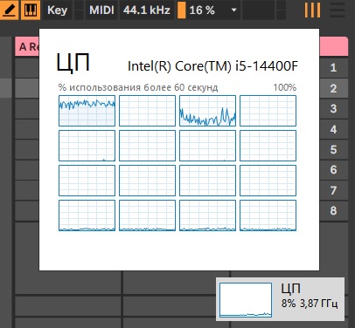Screen dimensions: 355x328
Task: Click the '8% 3,87 ГГц' CPU reading
Action: pos(310,304)
